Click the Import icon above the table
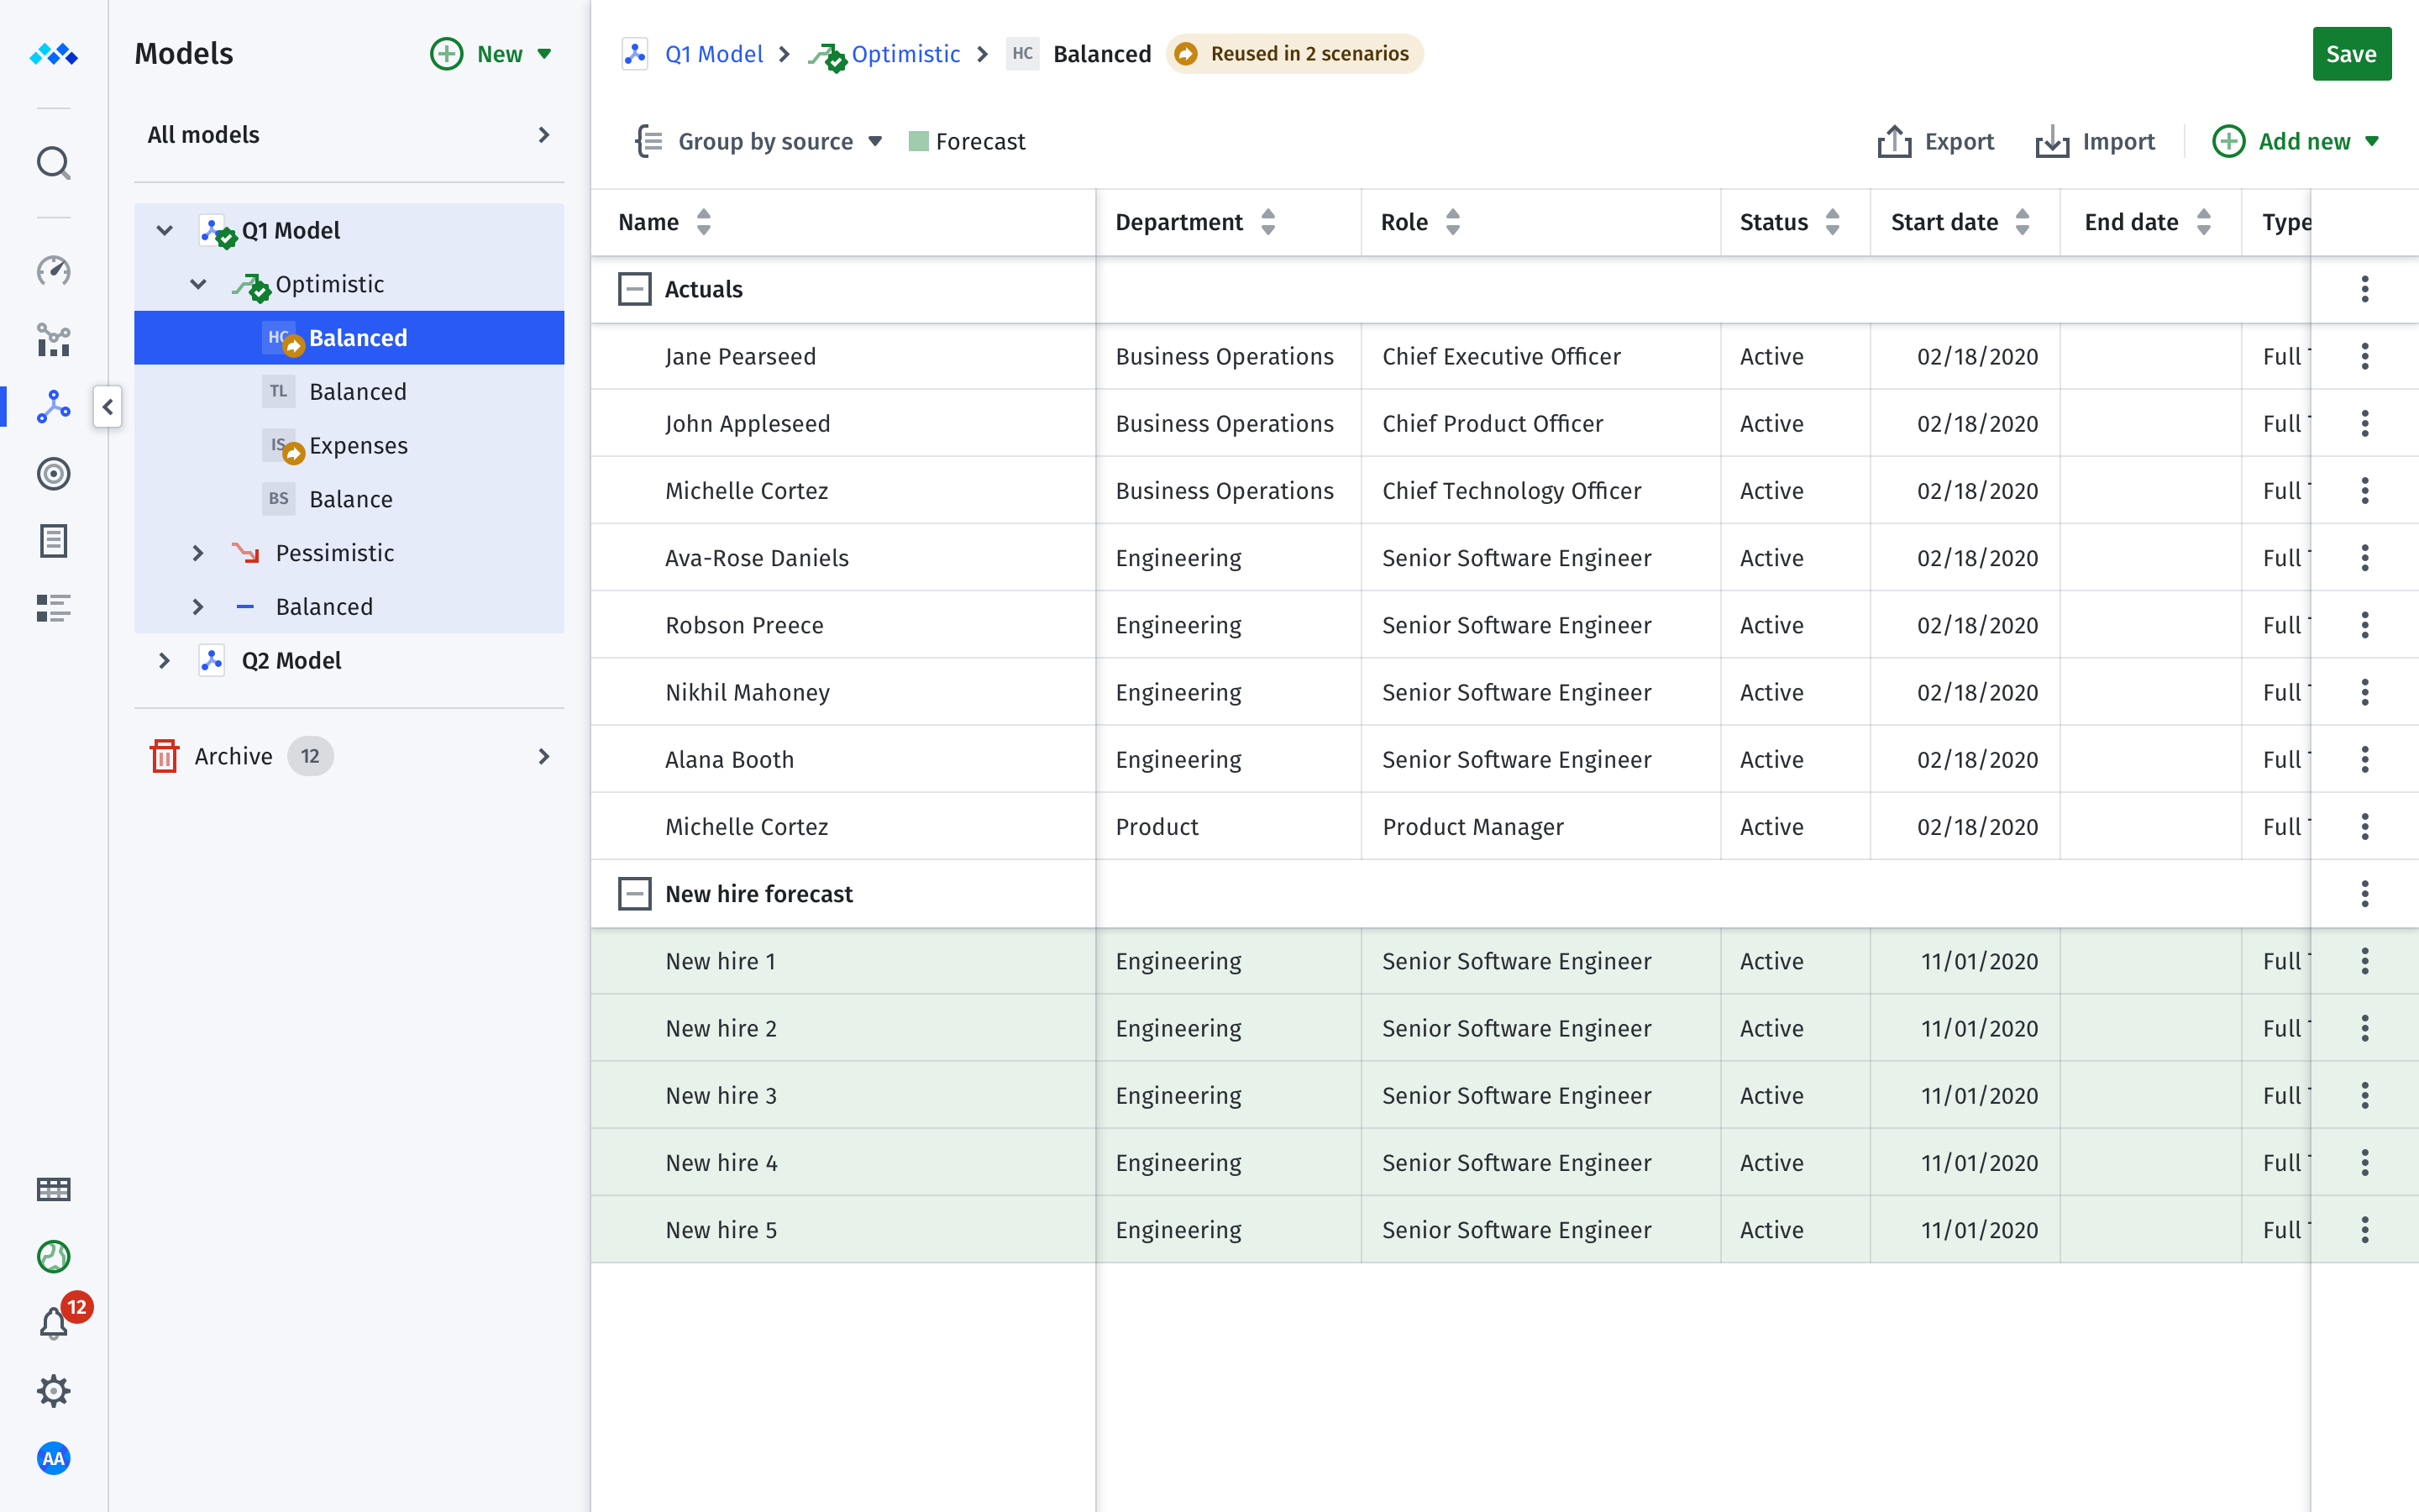This screenshot has width=2419, height=1512. coord(2051,141)
